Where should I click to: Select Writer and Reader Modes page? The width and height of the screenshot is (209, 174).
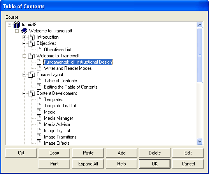pyautogui.click(x=68, y=68)
